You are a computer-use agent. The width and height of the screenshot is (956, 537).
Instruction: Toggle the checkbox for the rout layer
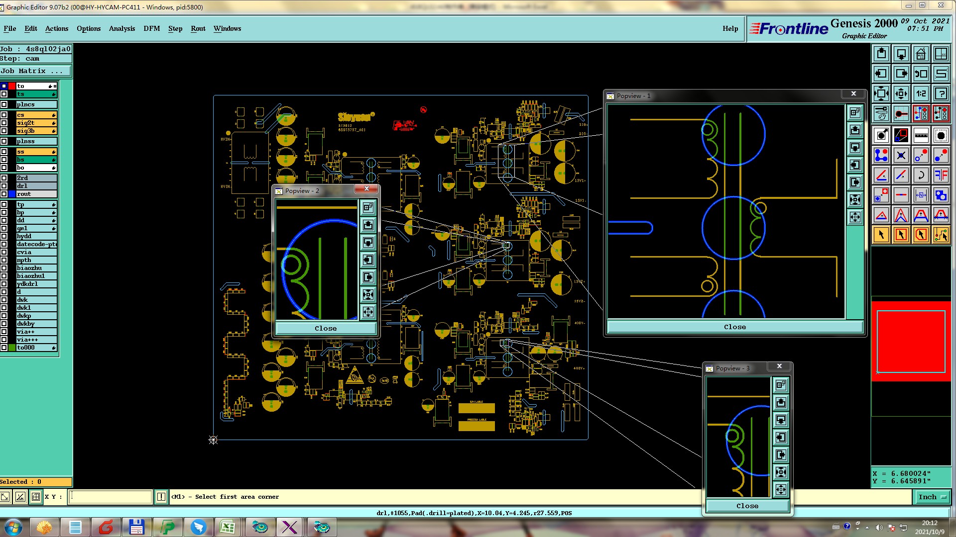[x=4, y=194]
